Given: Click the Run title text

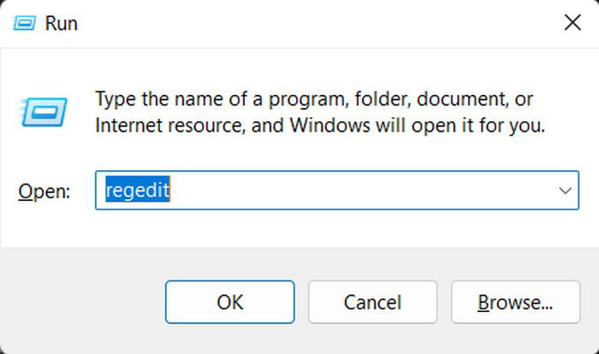Looking at the screenshot, I should 61,23.
